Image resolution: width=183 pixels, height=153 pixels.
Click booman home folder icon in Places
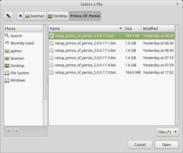7,58
